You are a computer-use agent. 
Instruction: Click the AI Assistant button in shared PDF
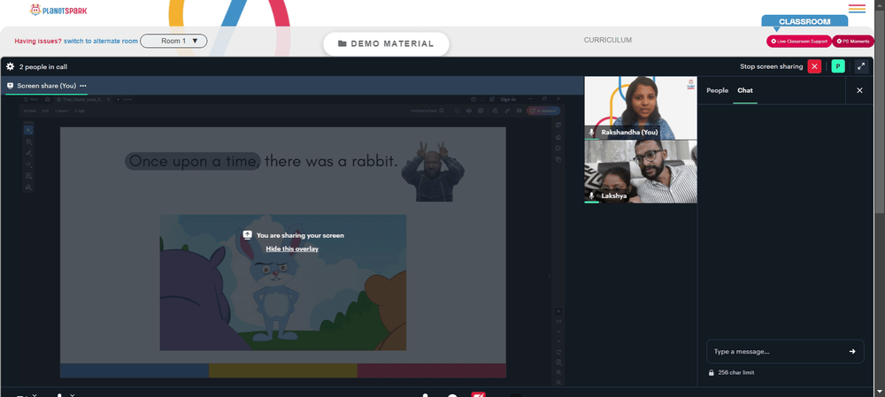543,111
